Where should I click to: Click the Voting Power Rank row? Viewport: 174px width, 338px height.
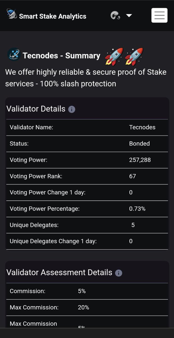click(x=87, y=176)
